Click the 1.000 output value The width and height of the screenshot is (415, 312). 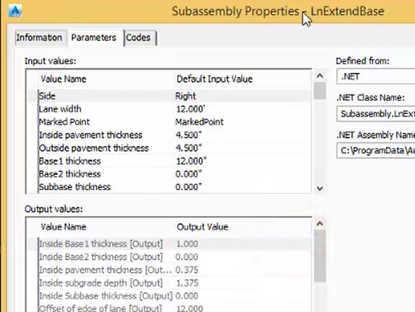pyautogui.click(x=187, y=244)
